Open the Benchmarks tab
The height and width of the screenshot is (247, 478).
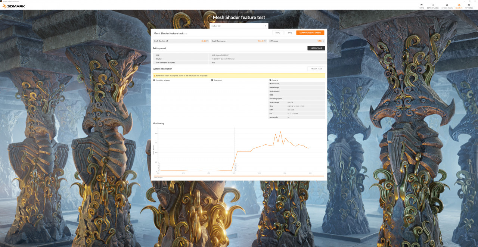pyautogui.click(x=433, y=6)
